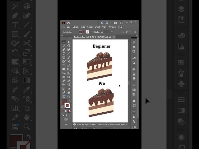The image size is (199, 149).
Task: Select the Zoom tool in toolbar
Action: click(69, 97)
